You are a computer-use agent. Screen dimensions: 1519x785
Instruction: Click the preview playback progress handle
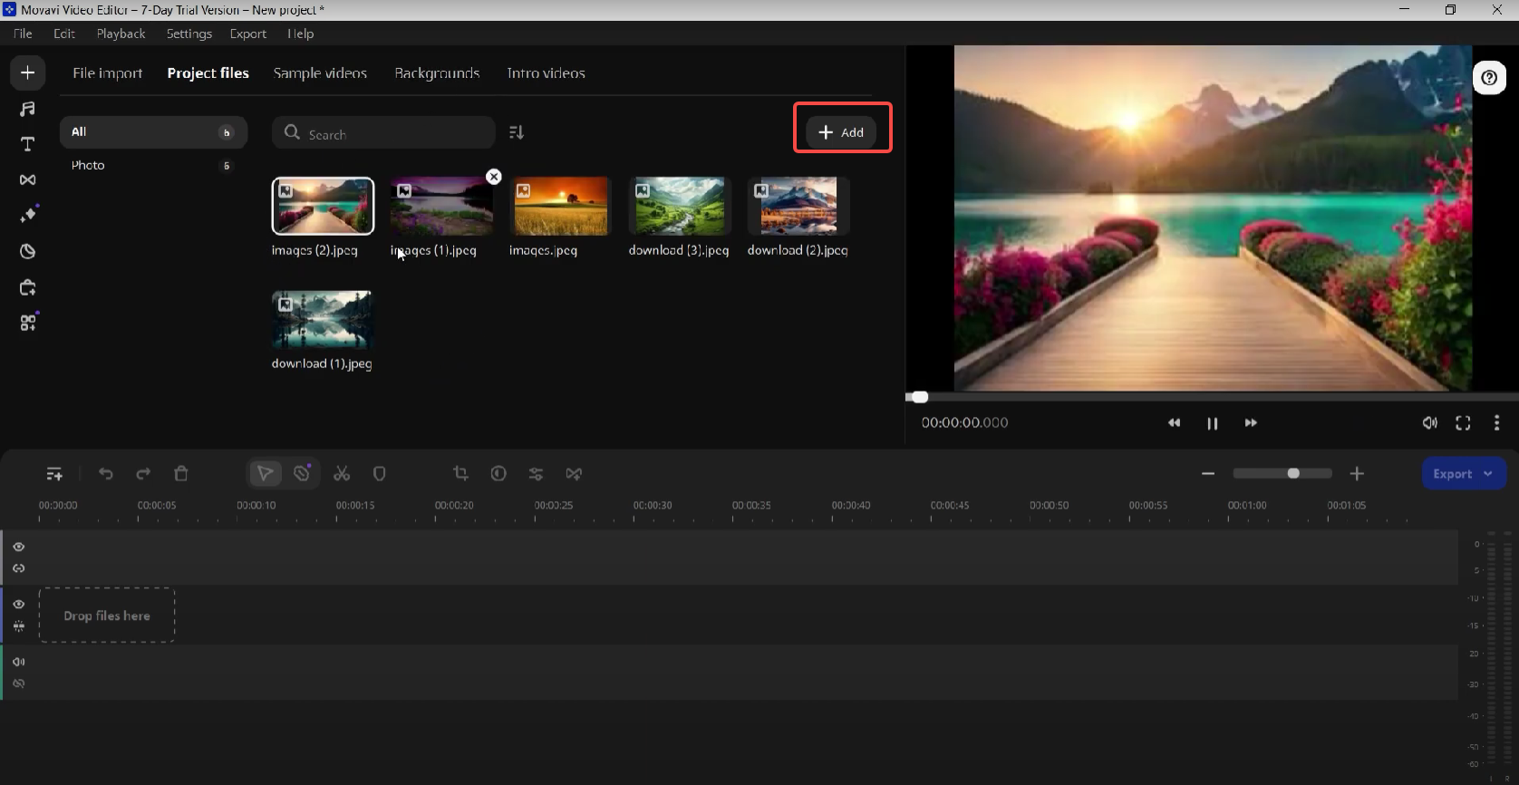coord(919,397)
